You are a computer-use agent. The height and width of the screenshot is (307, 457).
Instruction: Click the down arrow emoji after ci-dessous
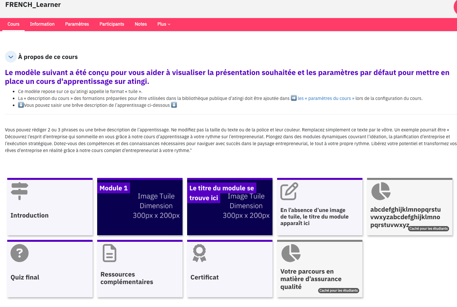tap(174, 105)
